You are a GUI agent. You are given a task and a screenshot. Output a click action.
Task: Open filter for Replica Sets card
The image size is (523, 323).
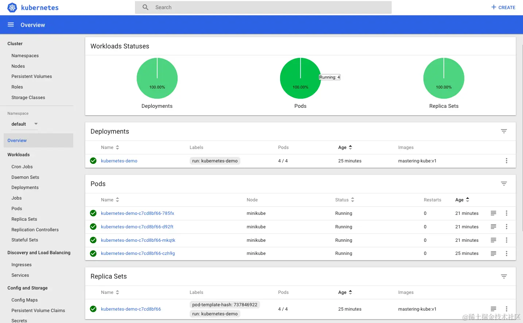point(504,276)
